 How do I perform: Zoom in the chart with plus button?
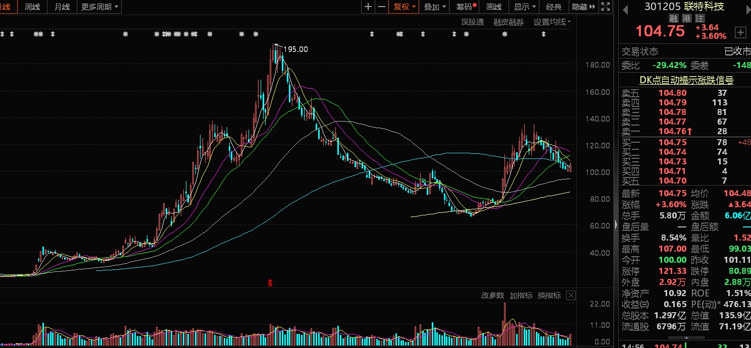(x=368, y=7)
